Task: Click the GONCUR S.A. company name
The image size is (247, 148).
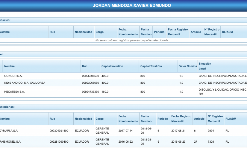Action: [x=13, y=76]
